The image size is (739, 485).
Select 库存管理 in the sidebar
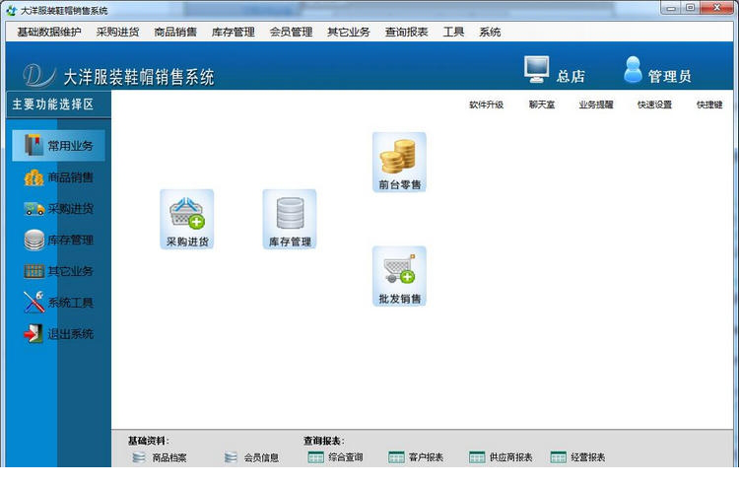[58, 240]
